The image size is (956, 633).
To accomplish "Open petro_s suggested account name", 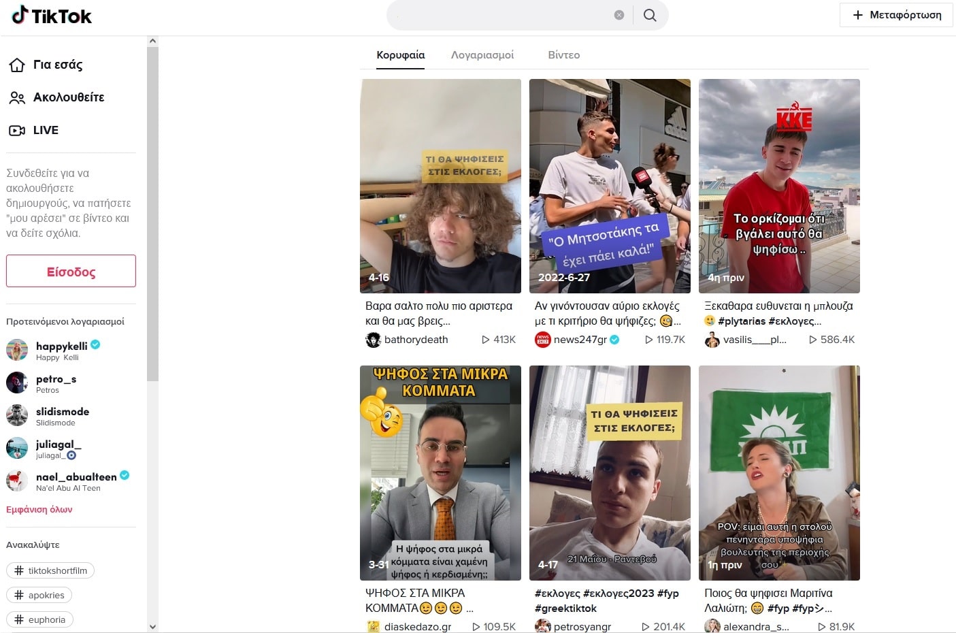I will tap(56, 378).
